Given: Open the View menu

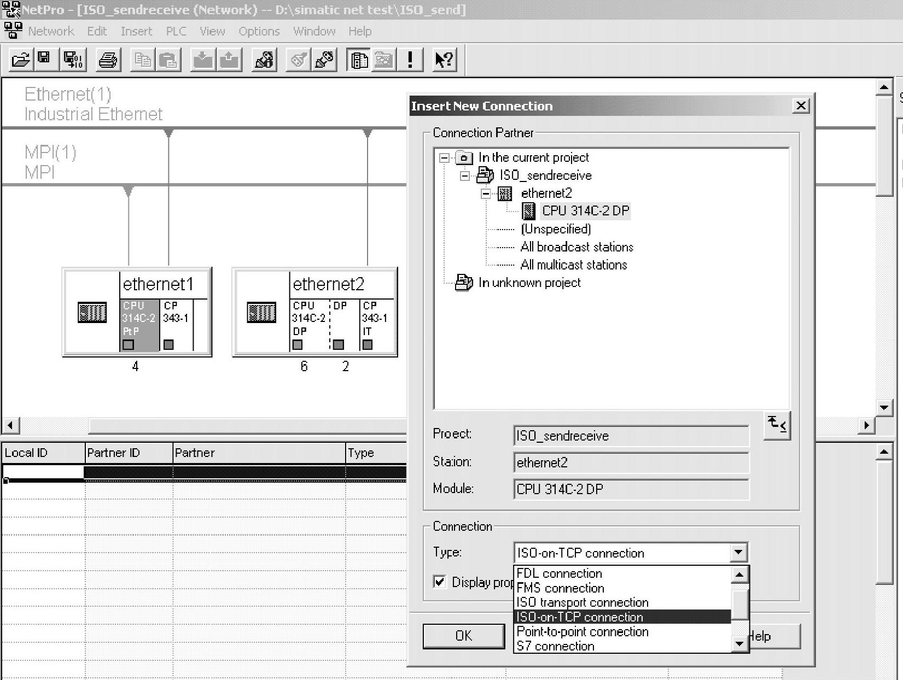Looking at the screenshot, I should point(212,31).
